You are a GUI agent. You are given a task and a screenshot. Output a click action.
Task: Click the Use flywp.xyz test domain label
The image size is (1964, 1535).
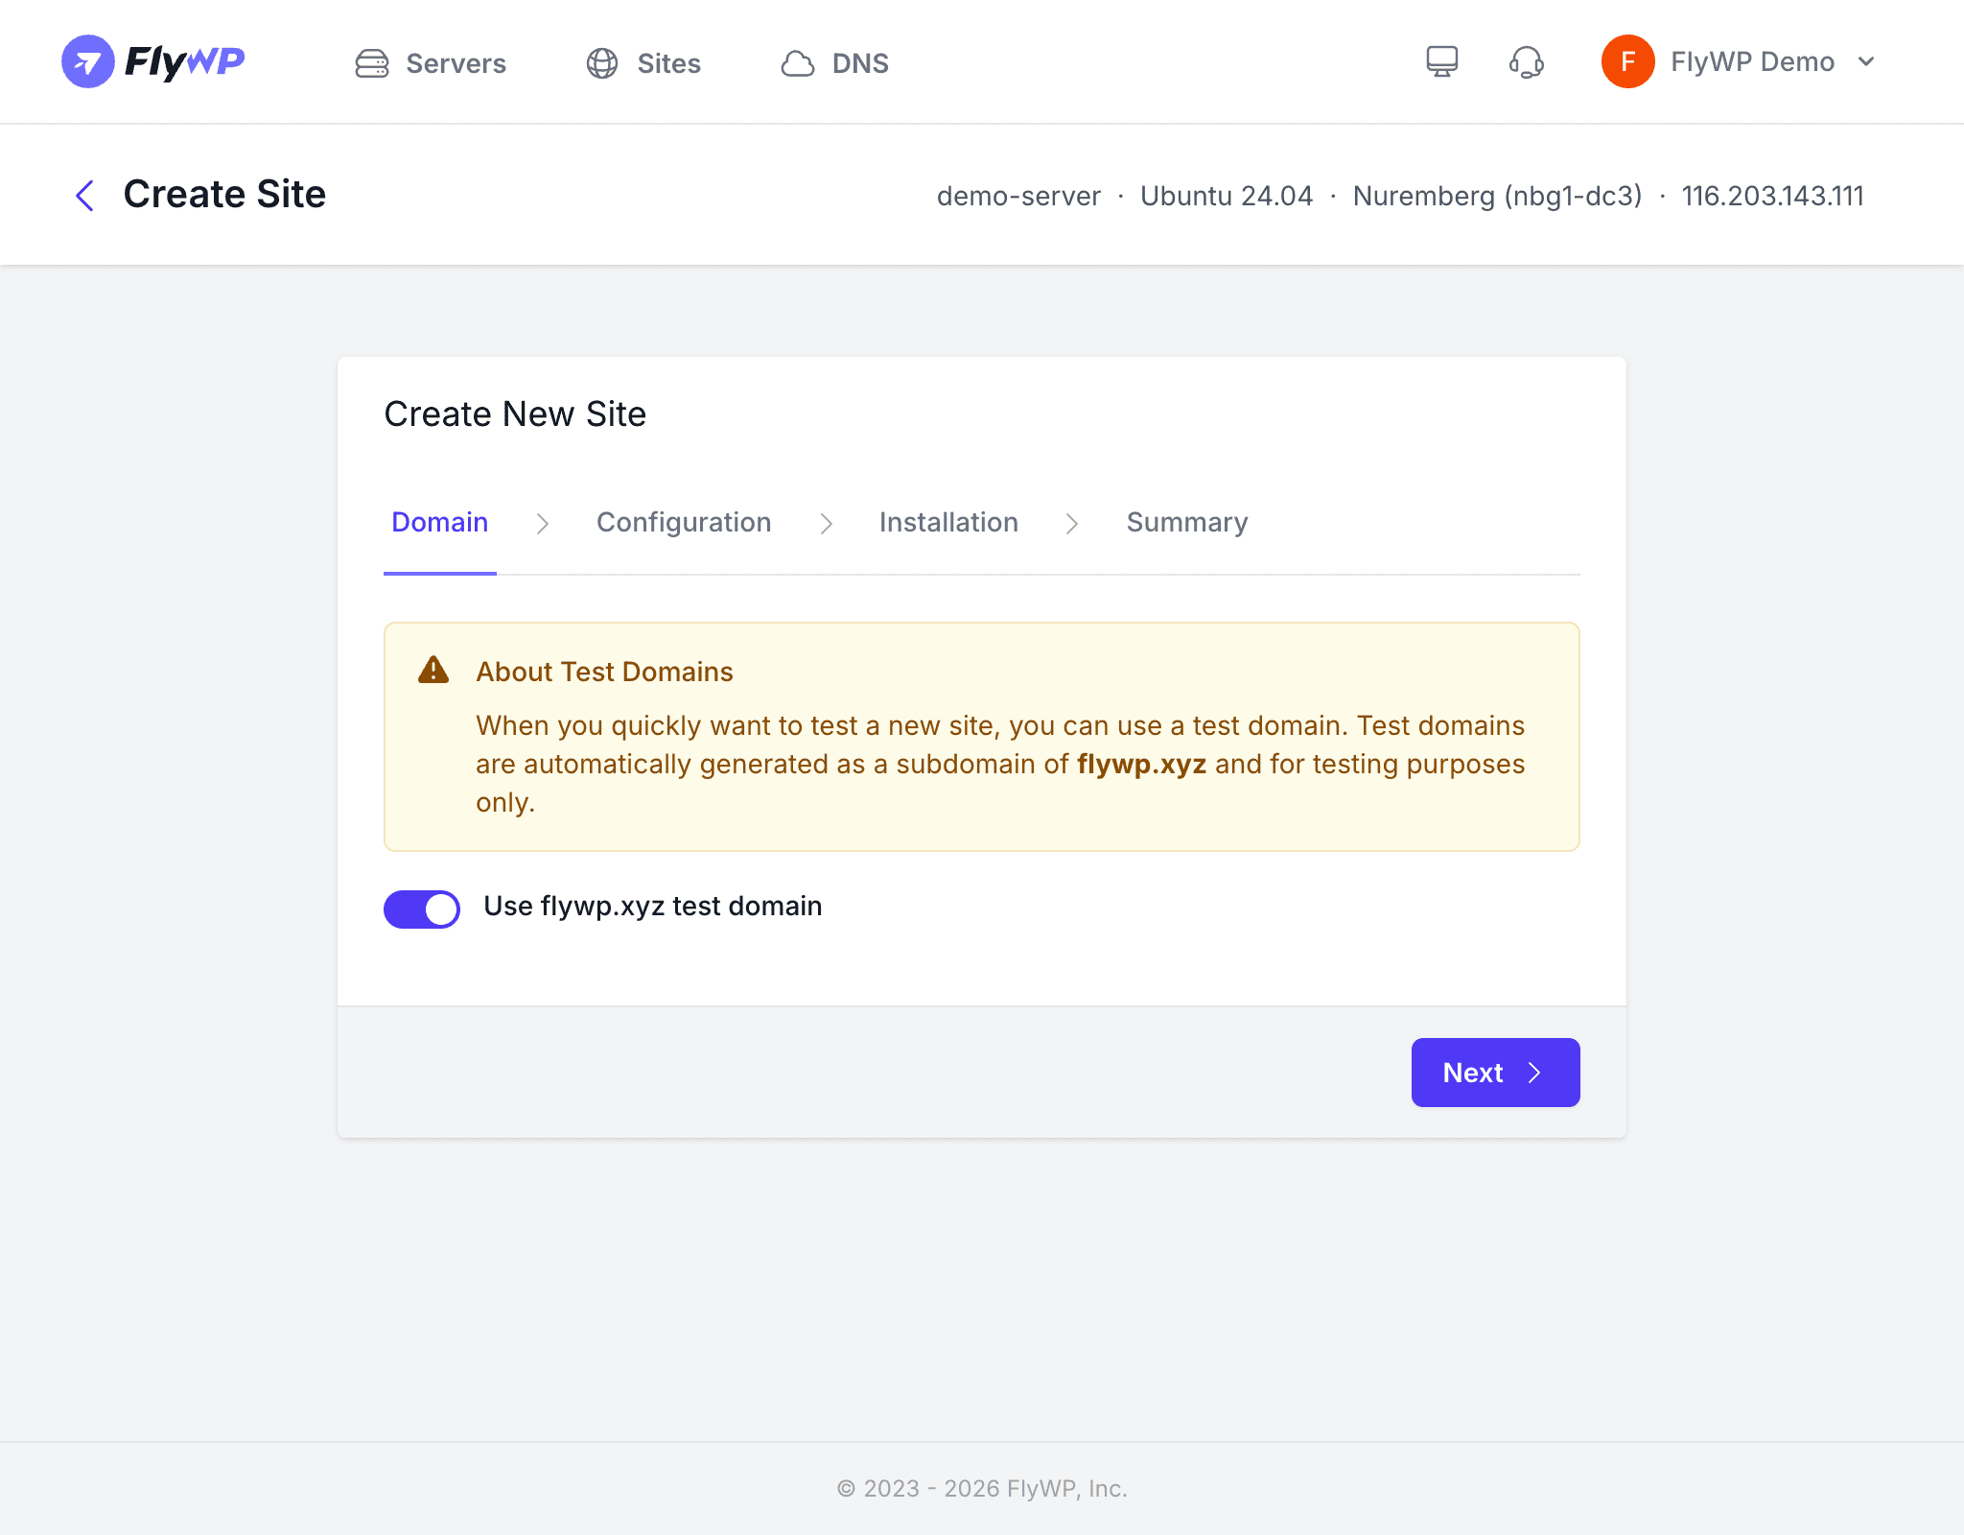(653, 906)
